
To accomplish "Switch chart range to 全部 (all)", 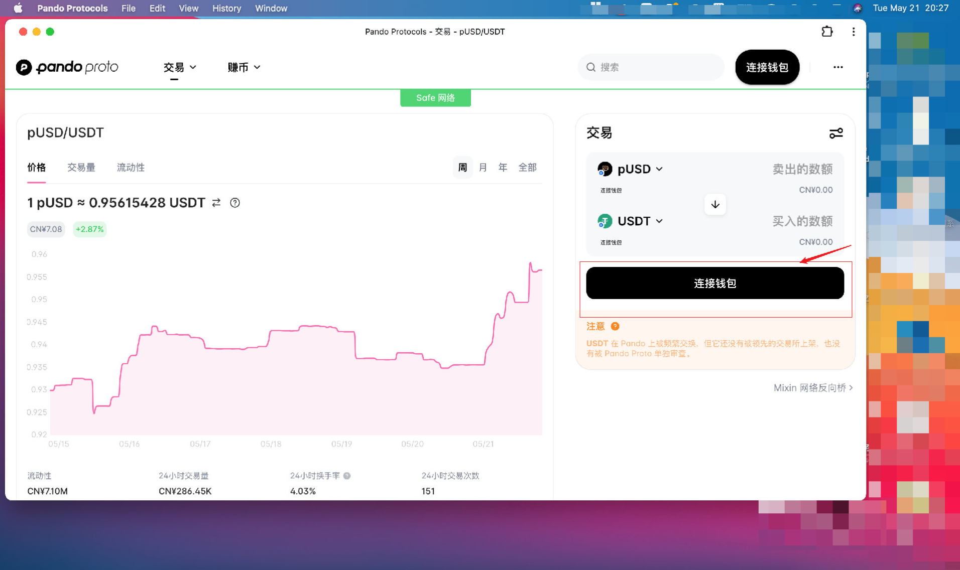I will pos(527,168).
